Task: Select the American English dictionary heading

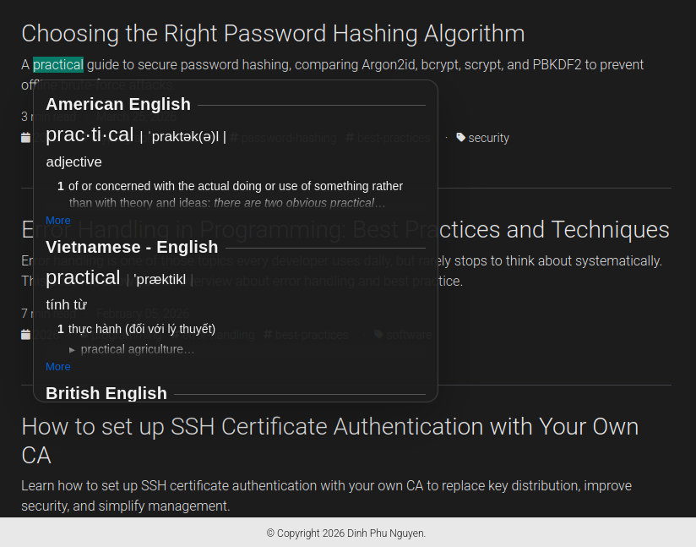Action: (118, 104)
